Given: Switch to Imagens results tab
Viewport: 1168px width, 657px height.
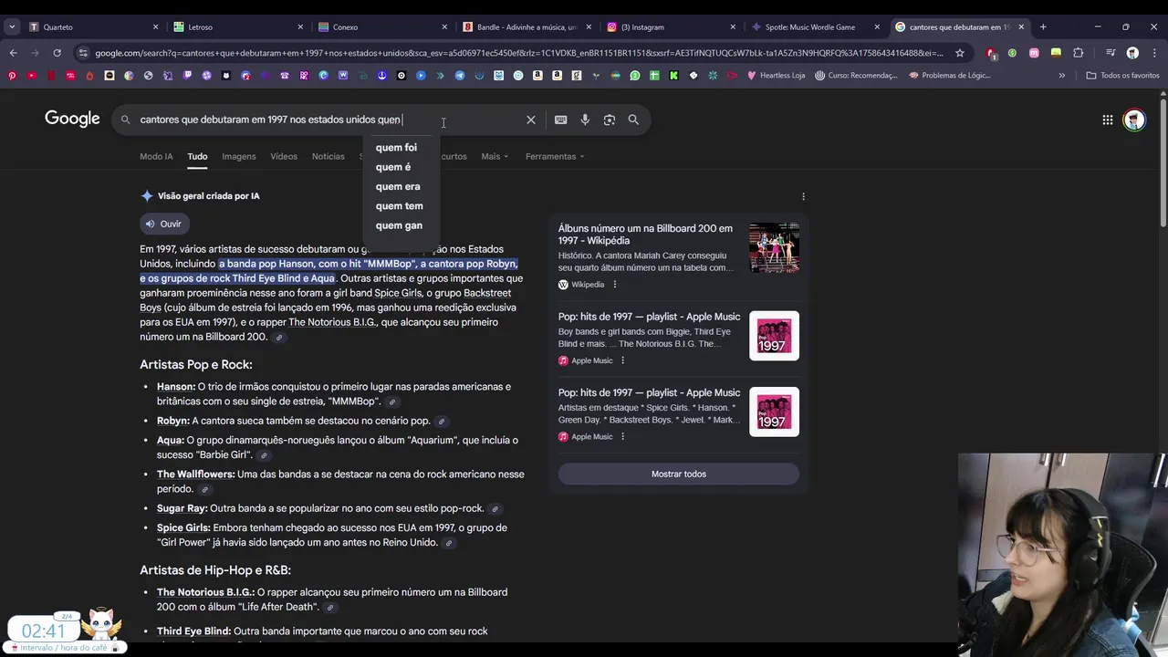Looking at the screenshot, I should coord(239,157).
